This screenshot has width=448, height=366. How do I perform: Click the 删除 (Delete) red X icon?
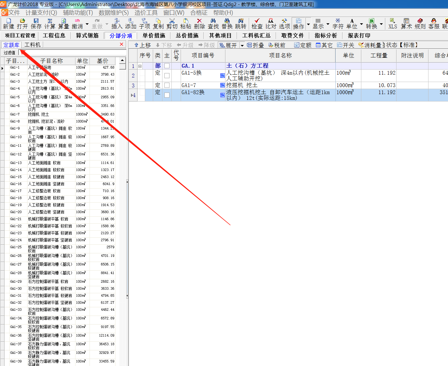[x=200, y=24]
